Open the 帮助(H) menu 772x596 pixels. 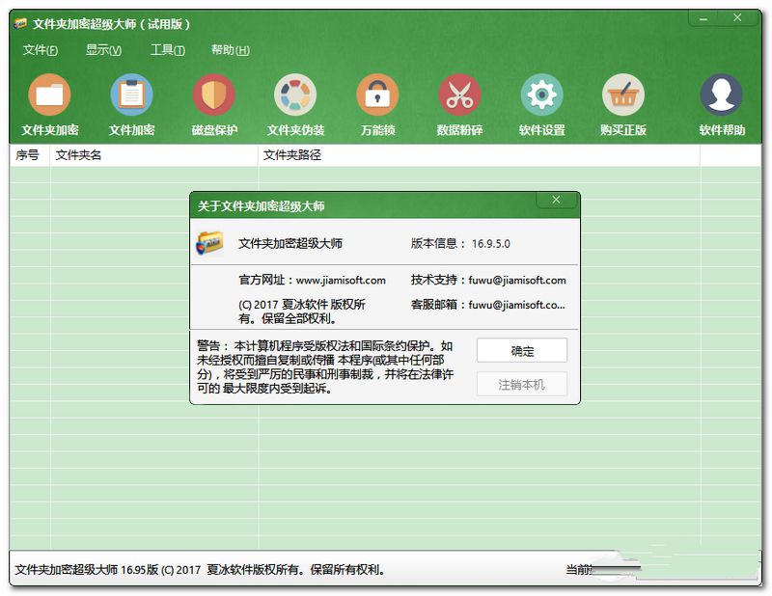coord(230,50)
